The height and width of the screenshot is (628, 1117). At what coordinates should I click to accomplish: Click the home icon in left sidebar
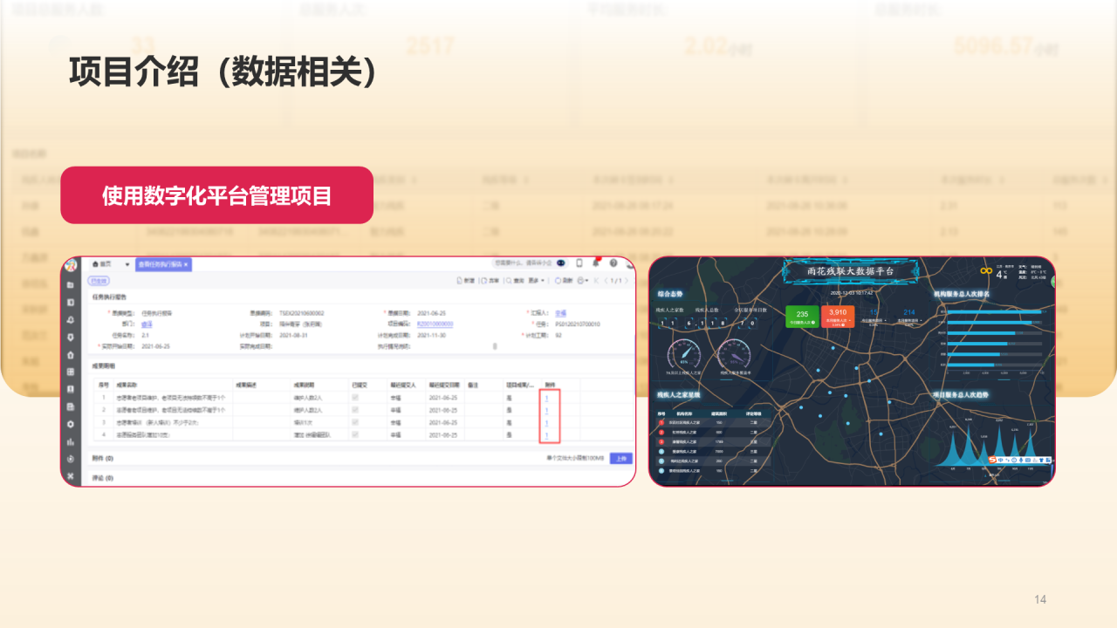(x=71, y=355)
